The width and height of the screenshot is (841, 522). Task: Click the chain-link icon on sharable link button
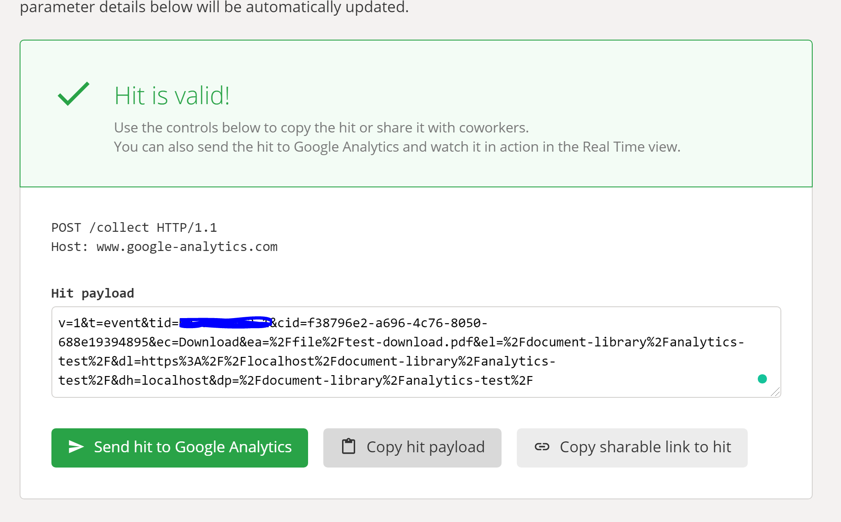pos(542,447)
